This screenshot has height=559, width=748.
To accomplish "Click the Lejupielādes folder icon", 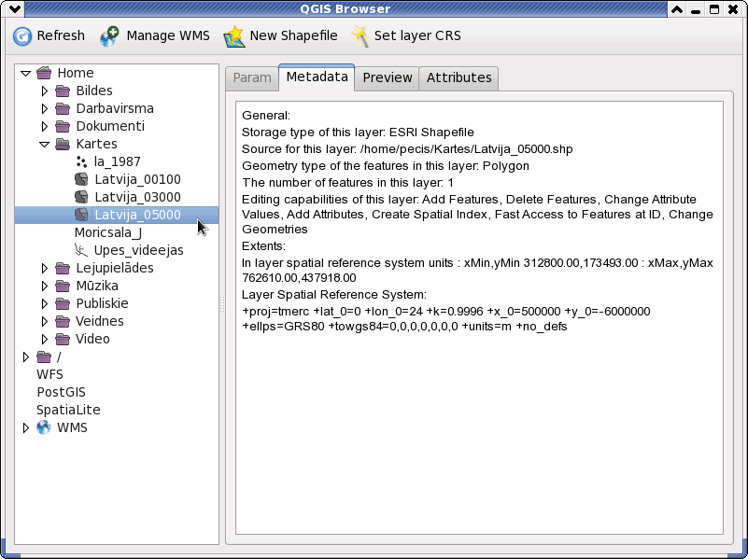I will coord(63,268).
